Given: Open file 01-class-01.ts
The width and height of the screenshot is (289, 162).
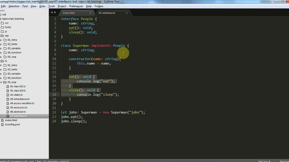Looking at the screenshot, I should pos(18,86).
